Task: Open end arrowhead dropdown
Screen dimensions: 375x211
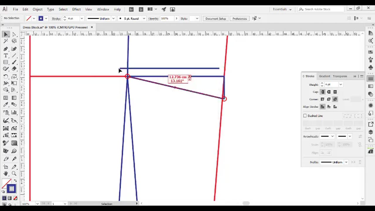Action: click(350, 136)
